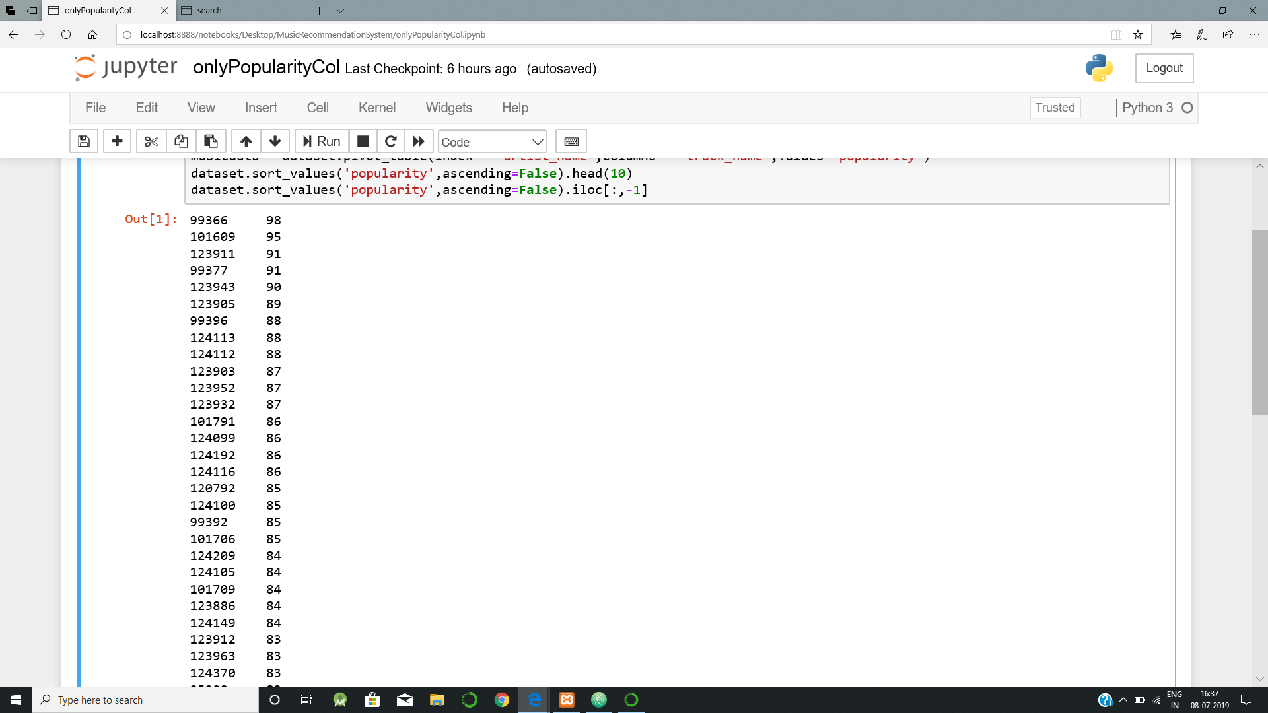Screen dimensions: 1268x713
Task: Move selected cell up arrow
Action: (246, 141)
